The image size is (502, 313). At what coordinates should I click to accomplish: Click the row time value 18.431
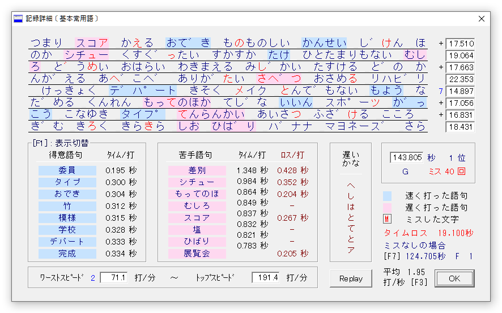tap(460, 127)
